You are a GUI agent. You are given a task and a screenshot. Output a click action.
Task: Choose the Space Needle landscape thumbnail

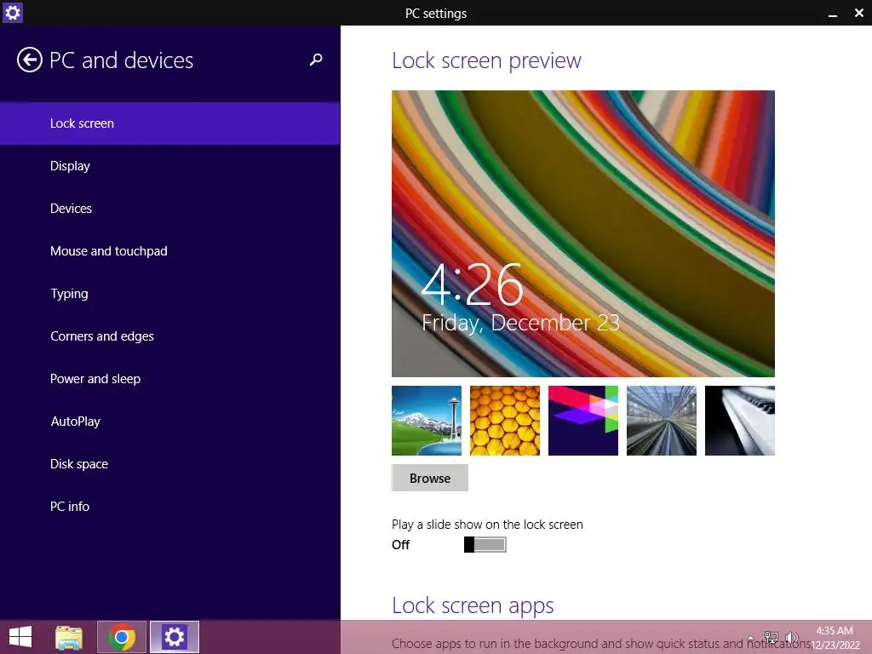pos(427,421)
